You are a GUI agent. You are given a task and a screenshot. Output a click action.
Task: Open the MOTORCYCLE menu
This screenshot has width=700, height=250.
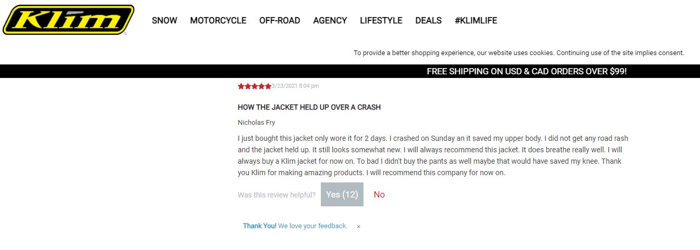coord(218,21)
